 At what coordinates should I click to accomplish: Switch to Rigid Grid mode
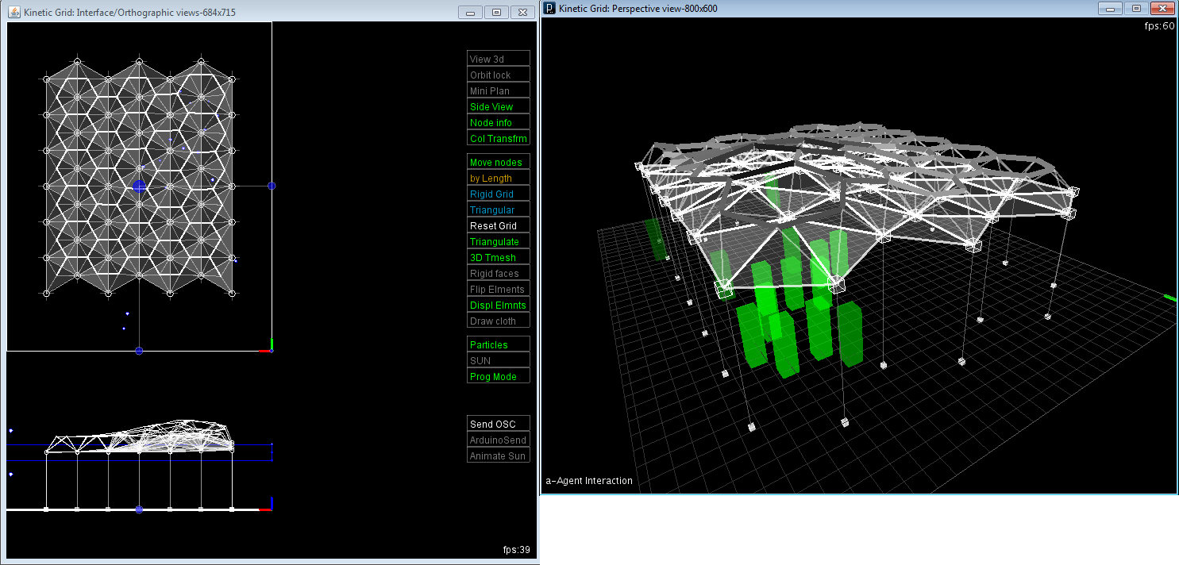coord(498,194)
